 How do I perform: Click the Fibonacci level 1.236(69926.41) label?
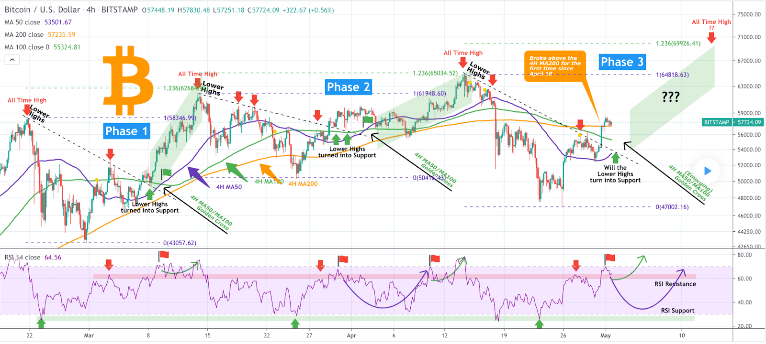click(x=678, y=43)
